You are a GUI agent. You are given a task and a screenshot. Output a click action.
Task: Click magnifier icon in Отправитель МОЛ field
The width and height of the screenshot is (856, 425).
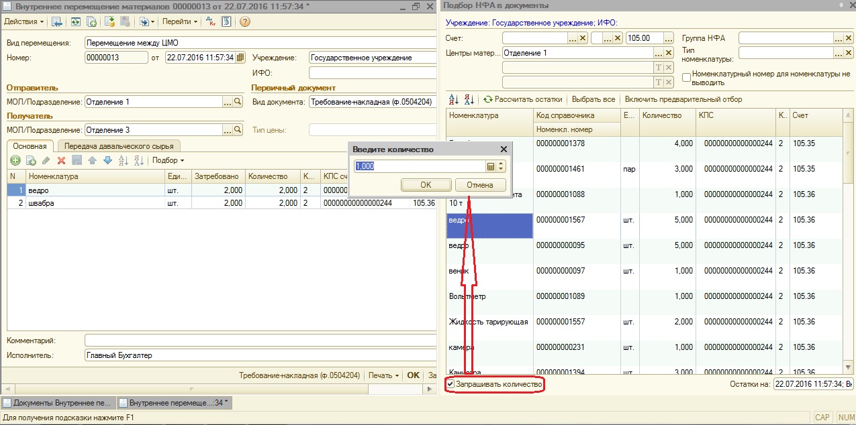tap(238, 102)
